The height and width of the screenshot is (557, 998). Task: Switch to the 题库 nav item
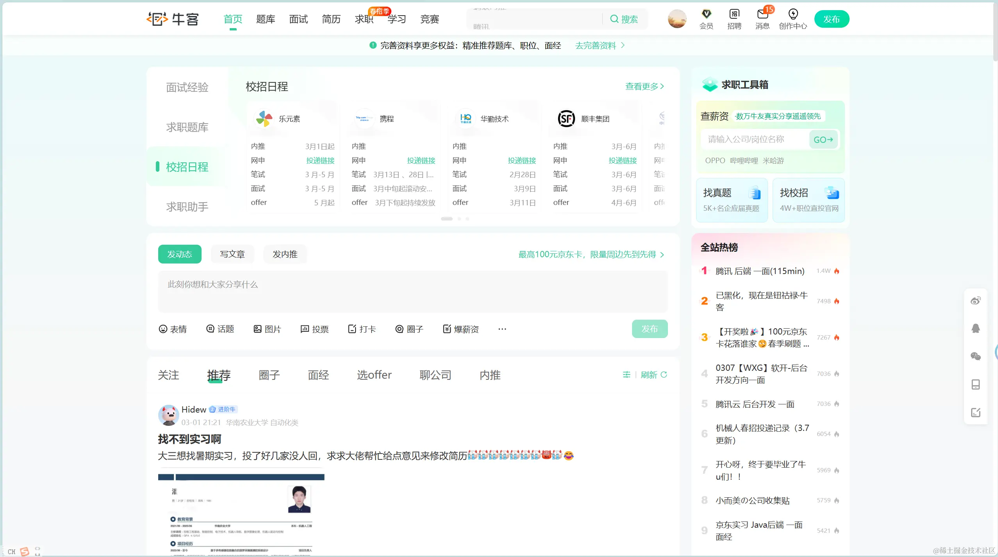pyautogui.click(x=265, y=19)
